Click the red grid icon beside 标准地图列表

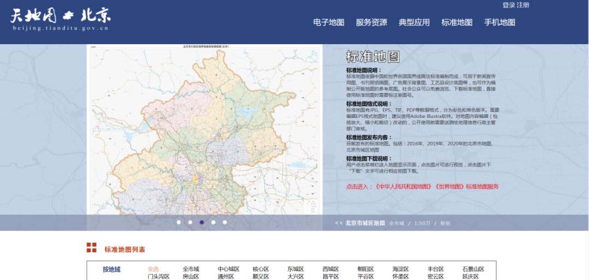[92, 248]
